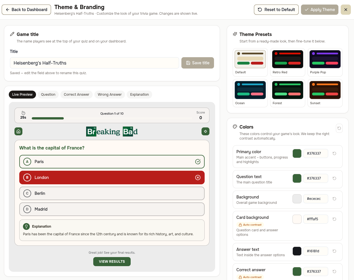Image resolution: width=354 pixels, height=280 pixels.
Task: Edit the Answer text hex field #16181d
Action: pos(316,251)
